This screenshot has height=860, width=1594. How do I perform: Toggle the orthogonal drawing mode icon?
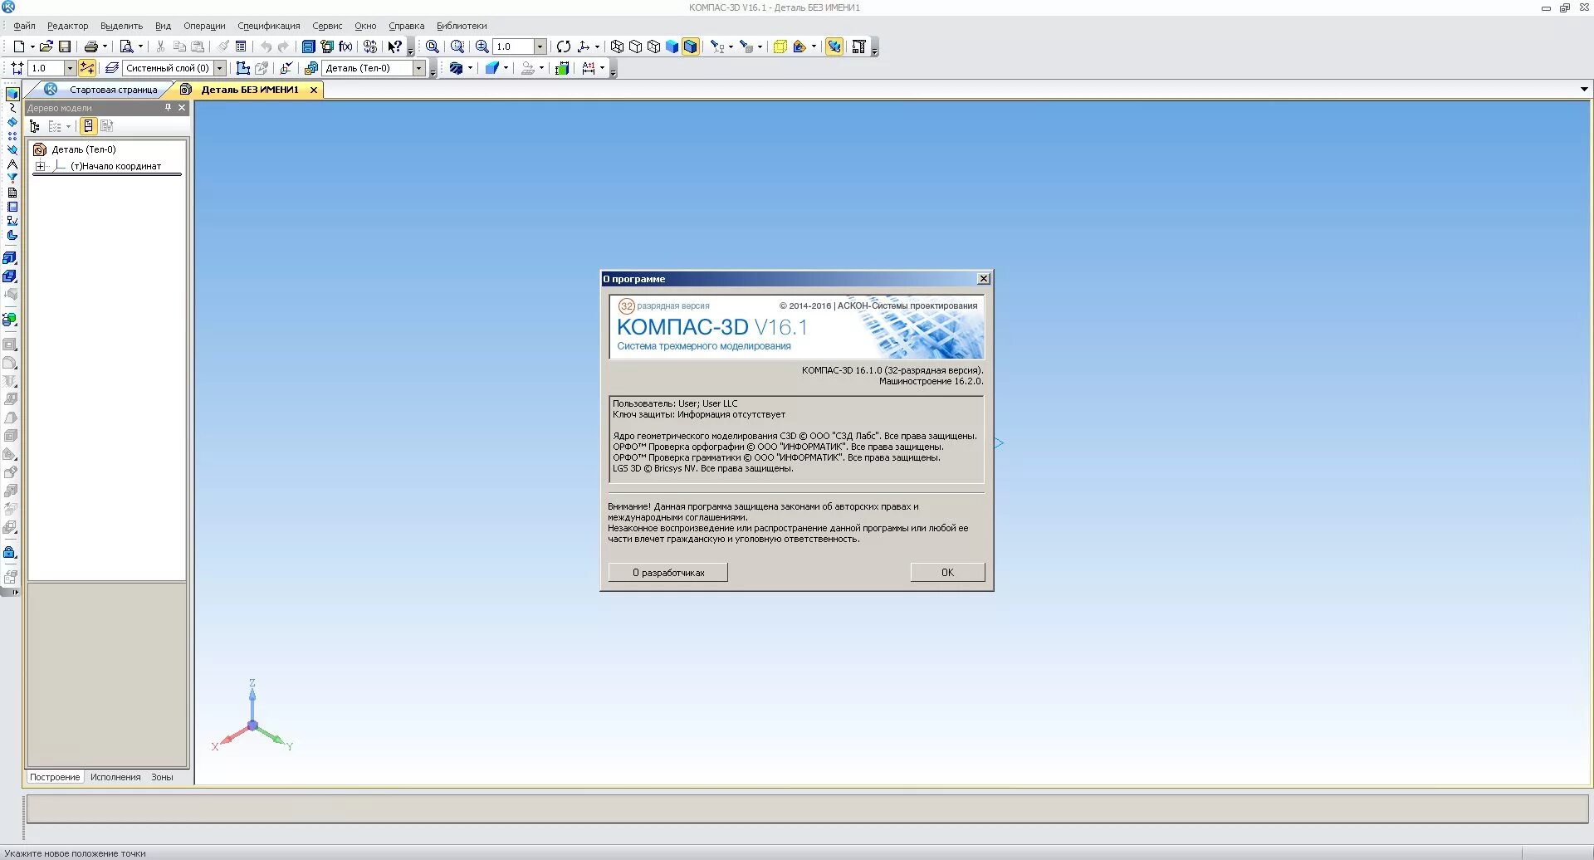point(87,68)
